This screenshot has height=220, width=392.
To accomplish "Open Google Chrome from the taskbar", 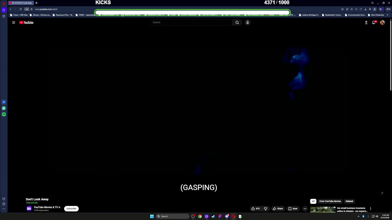I will click(200, 216).
